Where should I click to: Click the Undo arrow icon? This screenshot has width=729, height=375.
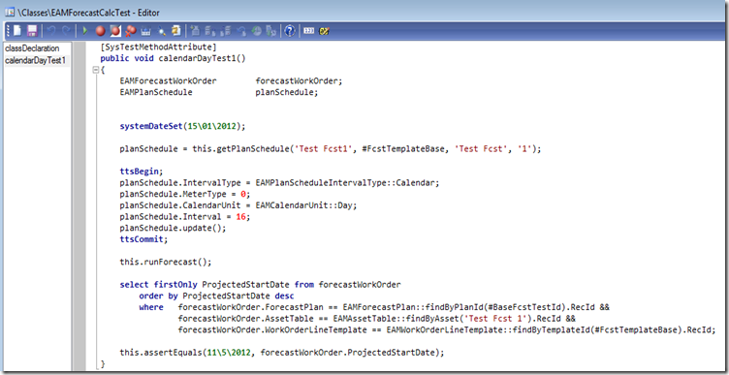click(x=51, y=31)
